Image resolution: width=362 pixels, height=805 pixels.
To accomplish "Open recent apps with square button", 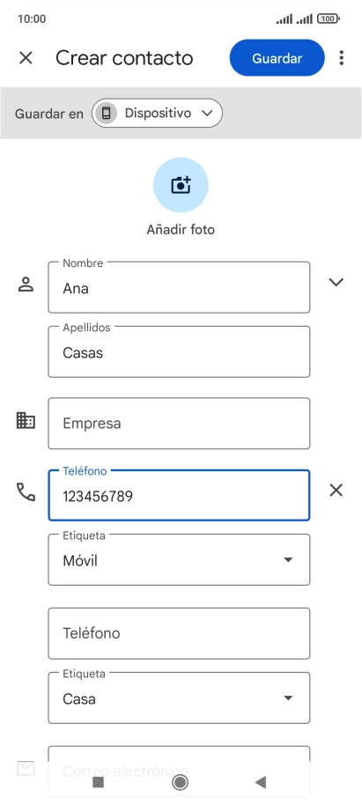I will pos(98,782).
